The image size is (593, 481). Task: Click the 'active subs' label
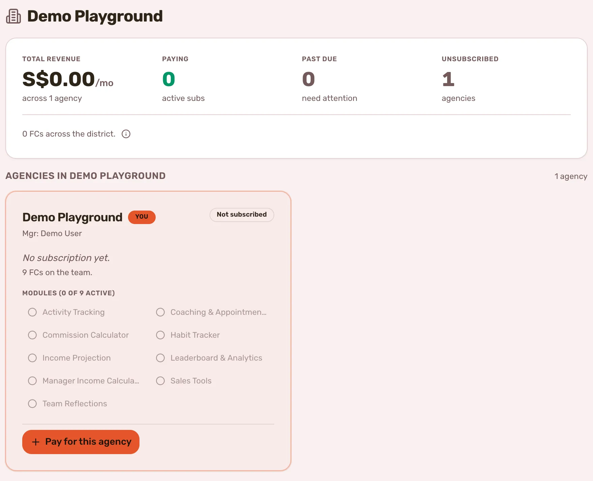(183, 98)
